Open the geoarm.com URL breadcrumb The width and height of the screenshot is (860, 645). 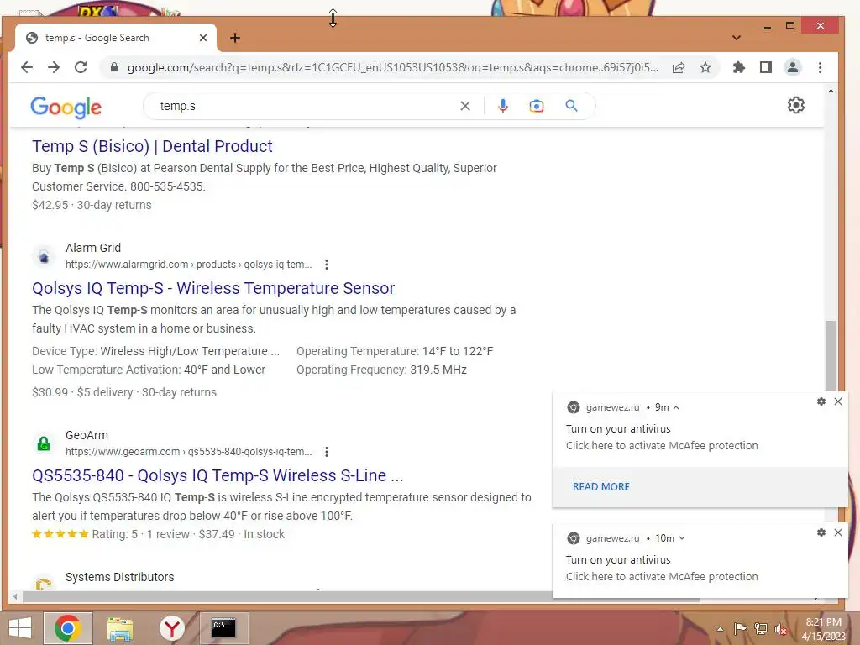tap(188, 451)
